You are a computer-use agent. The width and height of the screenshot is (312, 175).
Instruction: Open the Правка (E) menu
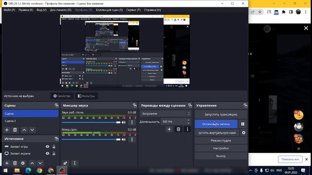pos(26,10)
